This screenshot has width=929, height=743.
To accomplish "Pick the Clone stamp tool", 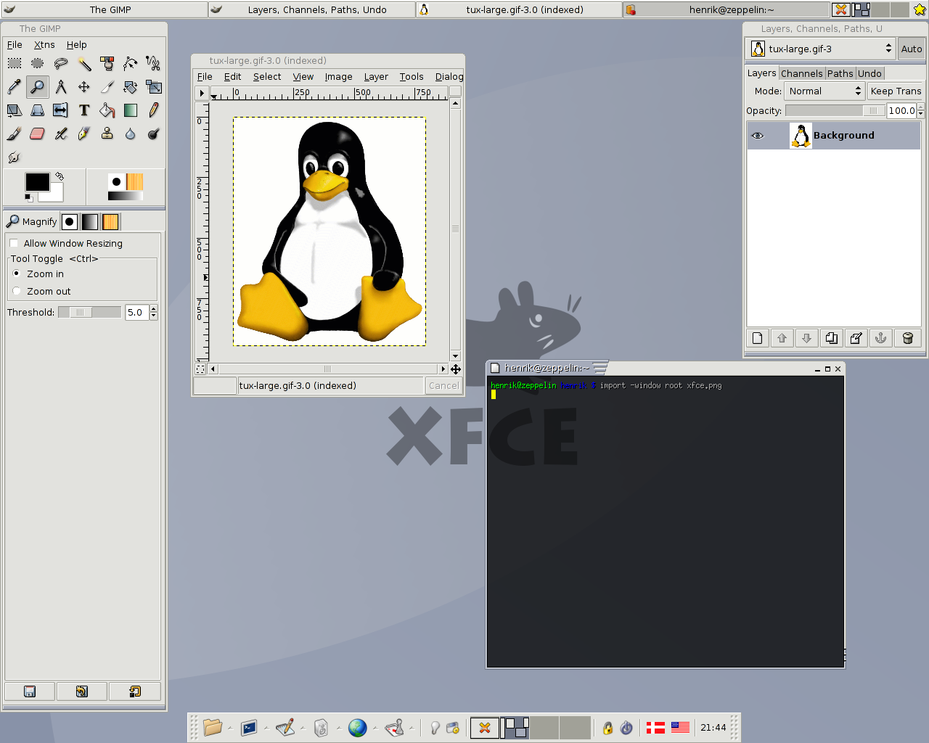I will tap(107, 134).
